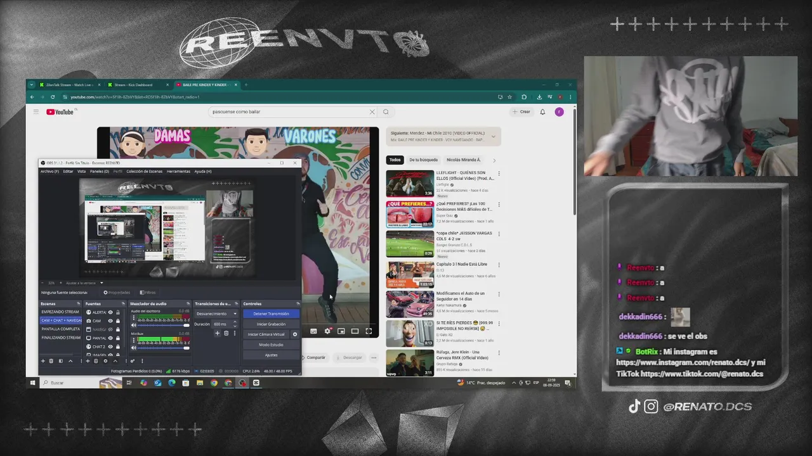The image size is (812, 456).
Task: Reload the page in Chrome
Action: click(x=53, y=97)
